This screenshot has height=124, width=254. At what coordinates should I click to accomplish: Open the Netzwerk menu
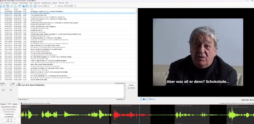click(x=61, y=3)
